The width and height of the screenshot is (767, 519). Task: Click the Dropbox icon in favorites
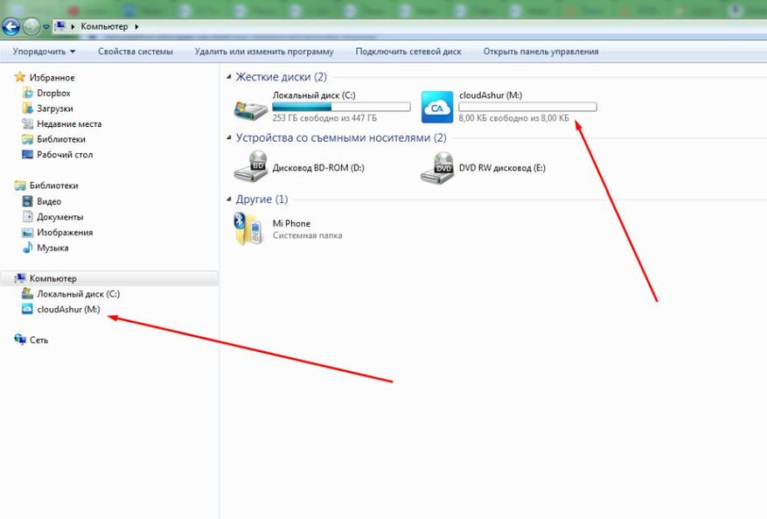coord(28,93)
